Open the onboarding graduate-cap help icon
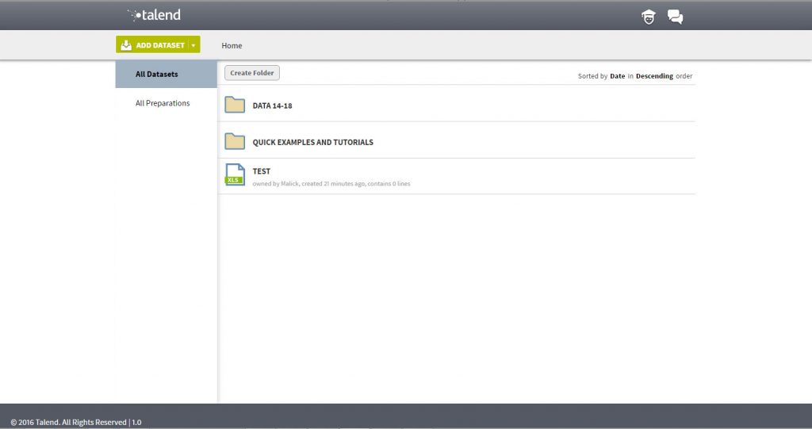This screenshot has width=812, height=429. 649,17
